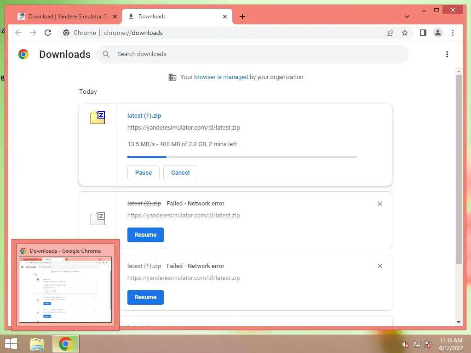Image resolution: width=471 pixels, height=353 pixels.
Task: Click Failed - Network error for latest (2).zip
Action: [x=195, y=204]
